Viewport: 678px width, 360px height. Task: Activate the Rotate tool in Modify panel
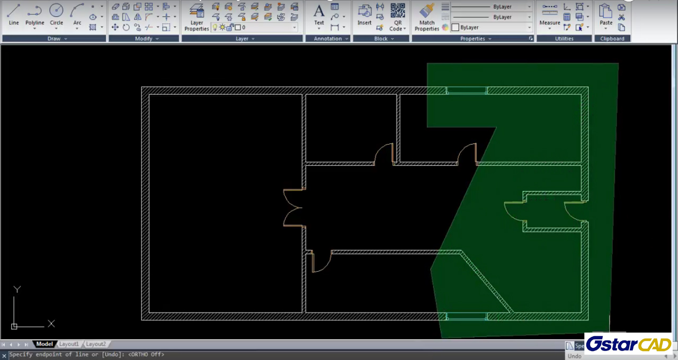point(126,27)
